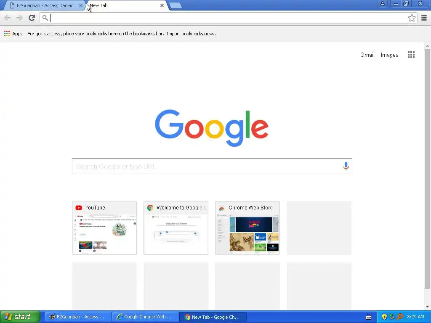Click the YouTube favicon on its tile
Image resolution: width=431 pixels, height=323 pixels.
pyautogui.click(x=79, y=208)
